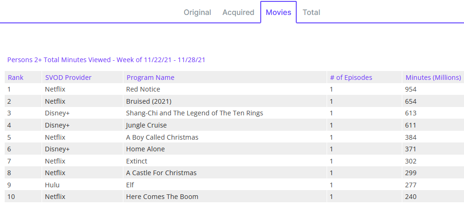Select the Movies tab
Image resolution: width=464 pixels, height=206 pixels.
[278, 13]
